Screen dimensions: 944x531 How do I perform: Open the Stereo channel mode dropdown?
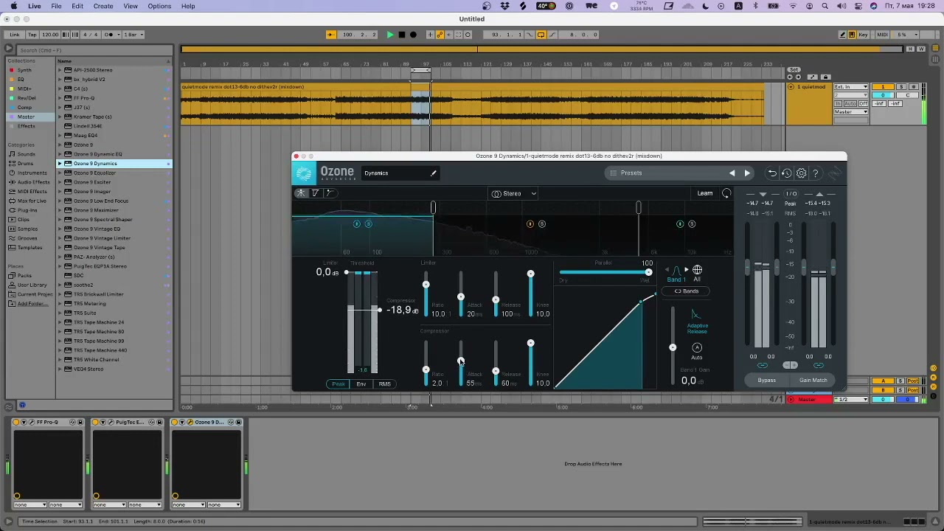click(514, 194)
